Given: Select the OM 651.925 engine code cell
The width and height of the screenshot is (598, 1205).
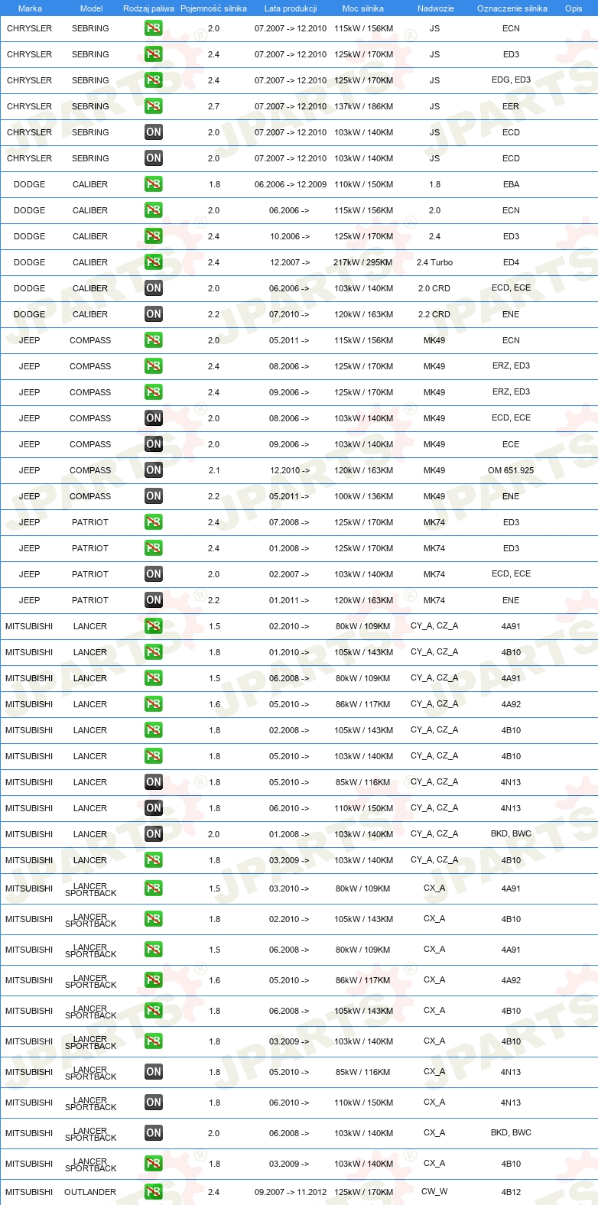Looking at the screenshot, I should click(x=511, y=470).
